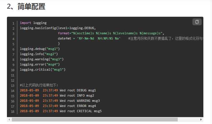Click the logging.error("msg4") line
212x124 pixels.
coord(40,64)
